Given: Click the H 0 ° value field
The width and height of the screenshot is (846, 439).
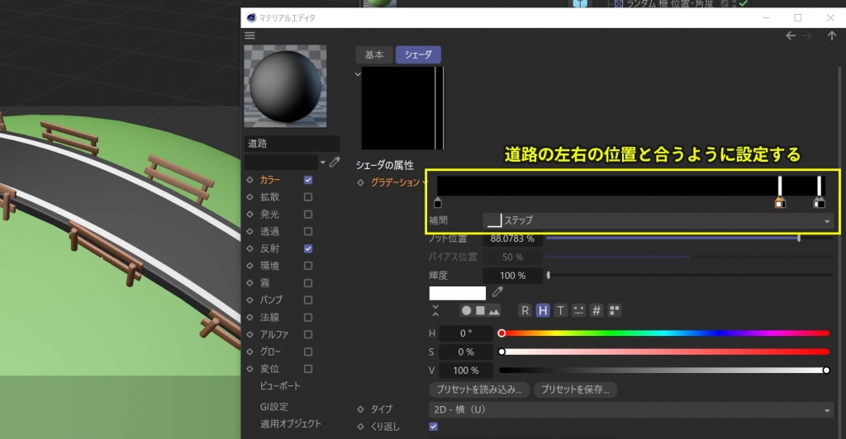Looking at the screenshot, I should click(x=466, y=333).
